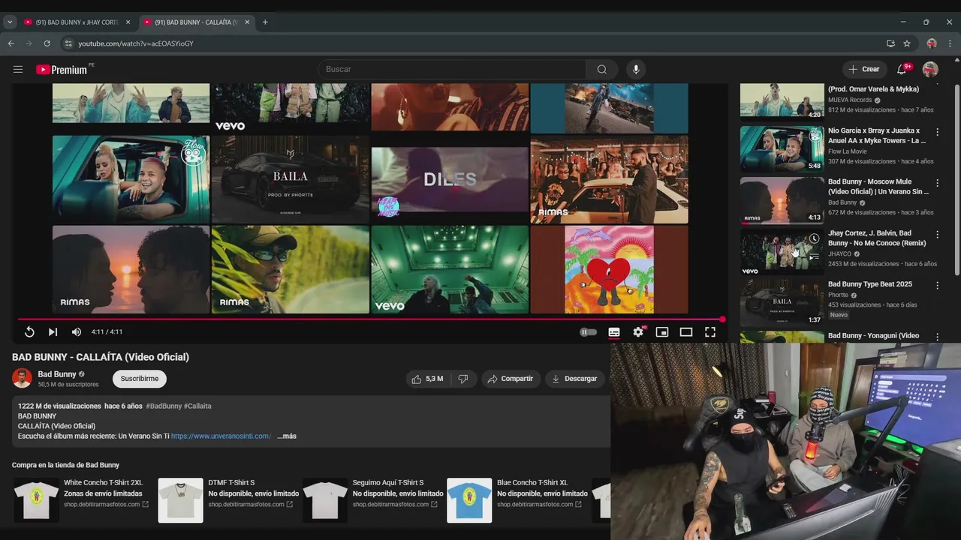961x540 pixels.
Task: Mute the video volume speaker
Action: (77, 331)
